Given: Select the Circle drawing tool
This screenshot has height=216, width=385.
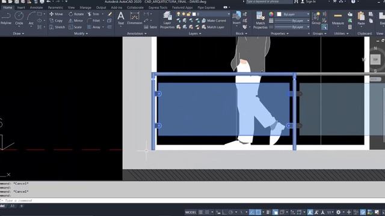Looking at the screenshot, I should [19, 19].
